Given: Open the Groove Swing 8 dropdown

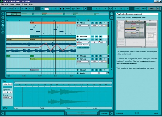Looking at the screenshot, I should pos(7,98).
